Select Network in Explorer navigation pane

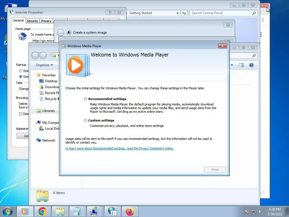[x=49, y=140]
